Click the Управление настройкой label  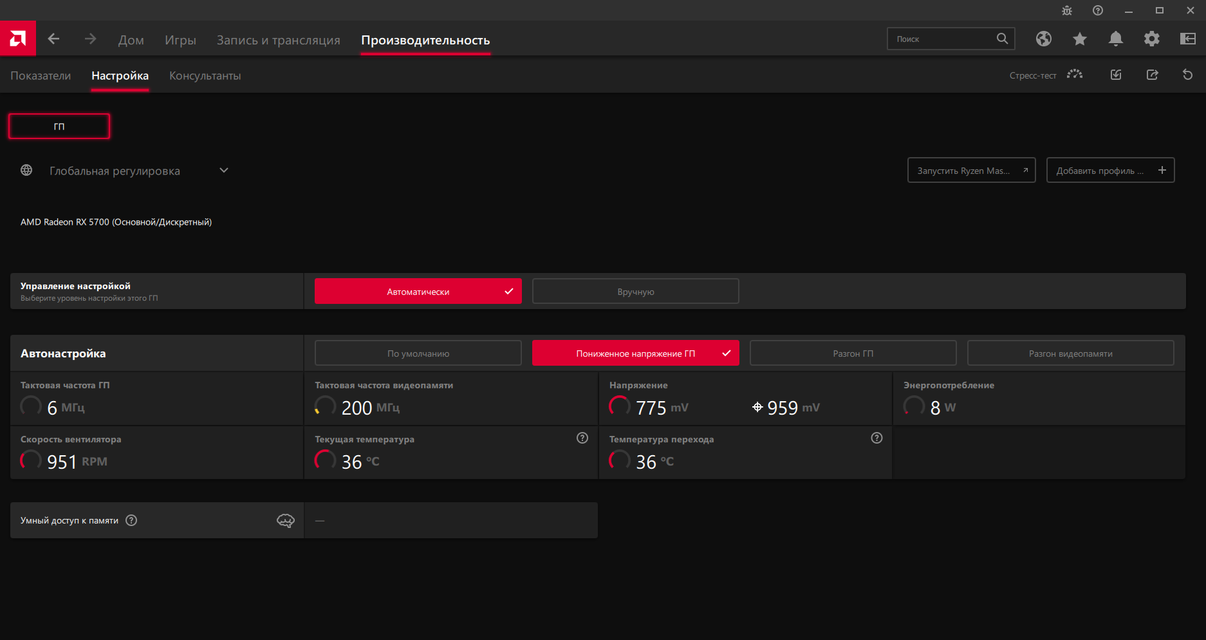75,286
